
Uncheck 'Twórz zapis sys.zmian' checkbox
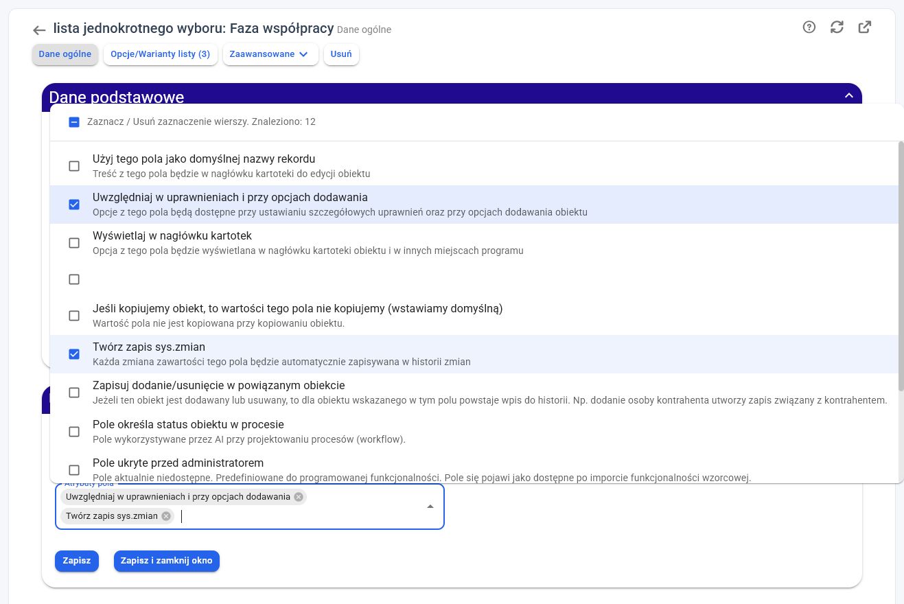pos(74,354)
